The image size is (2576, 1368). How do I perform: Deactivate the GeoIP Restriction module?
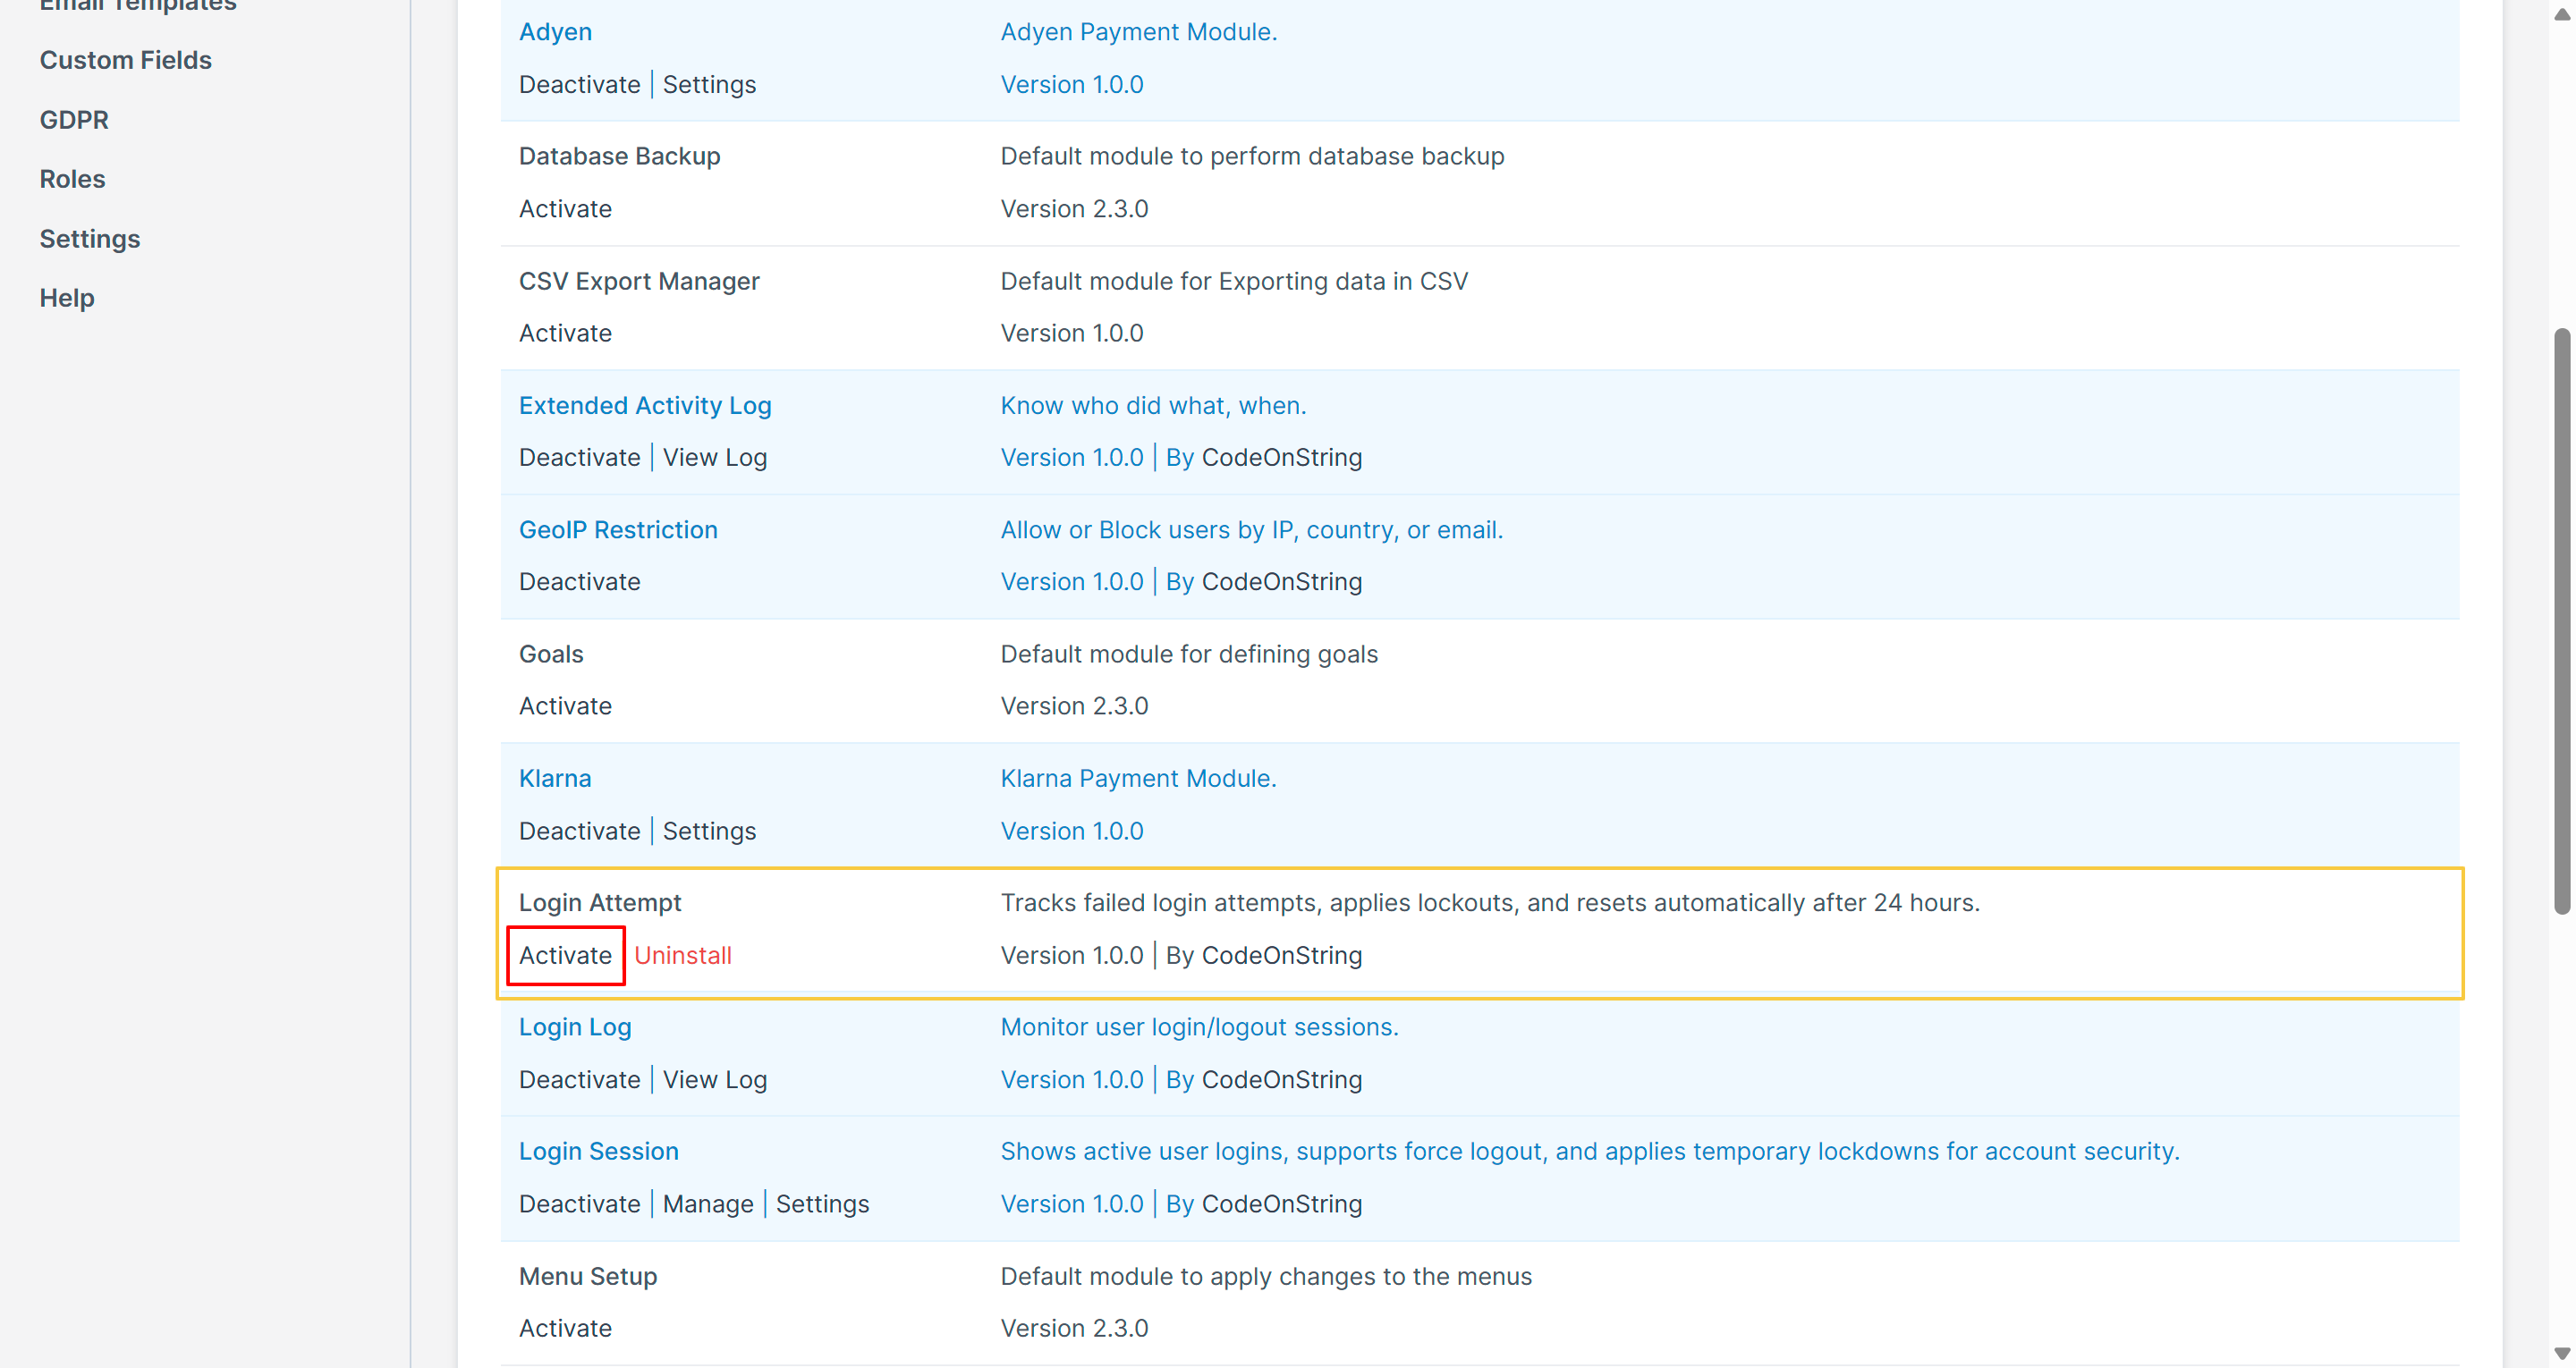pos(579,582)
